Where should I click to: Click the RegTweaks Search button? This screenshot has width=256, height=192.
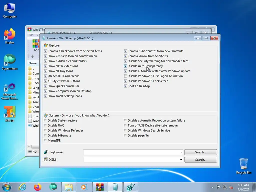point(201,152)
